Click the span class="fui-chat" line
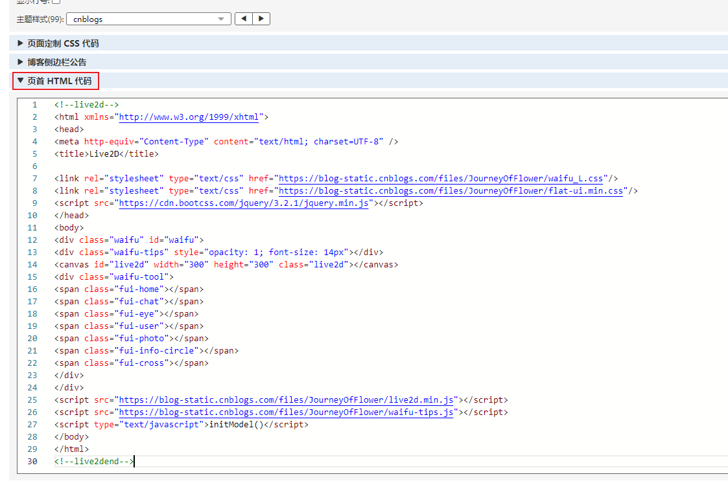The height and width of the screenshot is (483, 728). pos(129,301)
